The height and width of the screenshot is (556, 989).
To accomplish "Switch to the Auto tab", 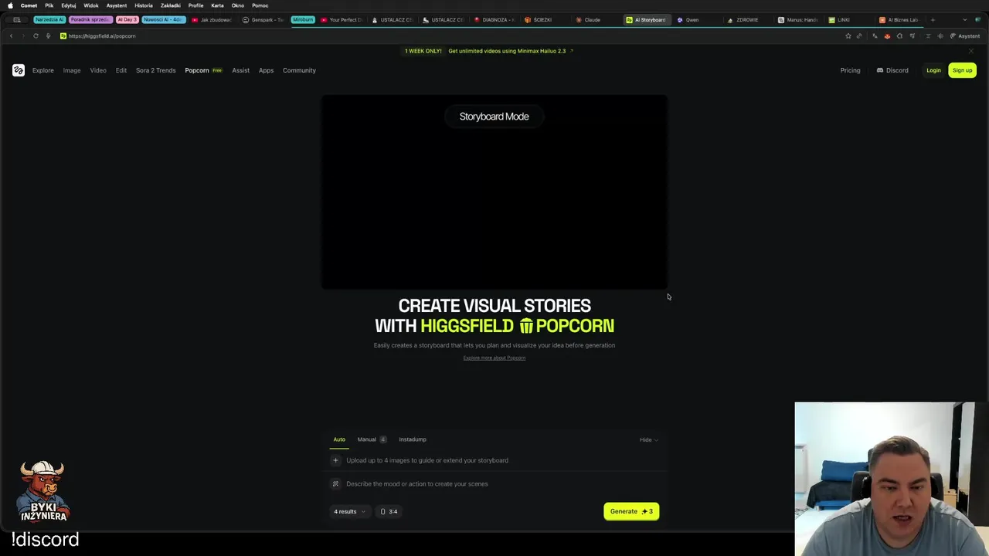I will pos(339,439).
